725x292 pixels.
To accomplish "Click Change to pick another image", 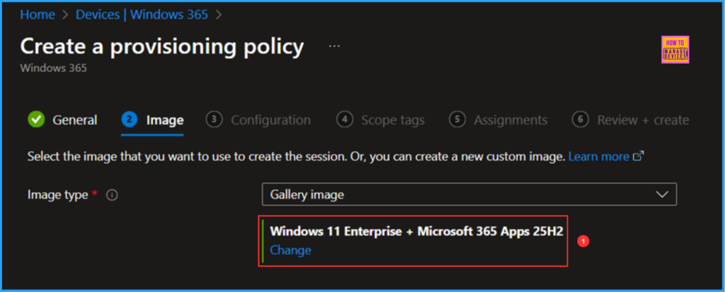I will 290,250.
